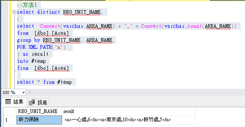Viewport: 245px width, 127px height.
Task: Click the ) as result line
Action: pyautogui.click(x=33, y=54)
